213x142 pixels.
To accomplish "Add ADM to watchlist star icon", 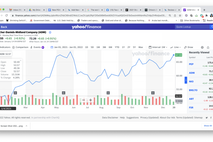I will tap(50, 32).
